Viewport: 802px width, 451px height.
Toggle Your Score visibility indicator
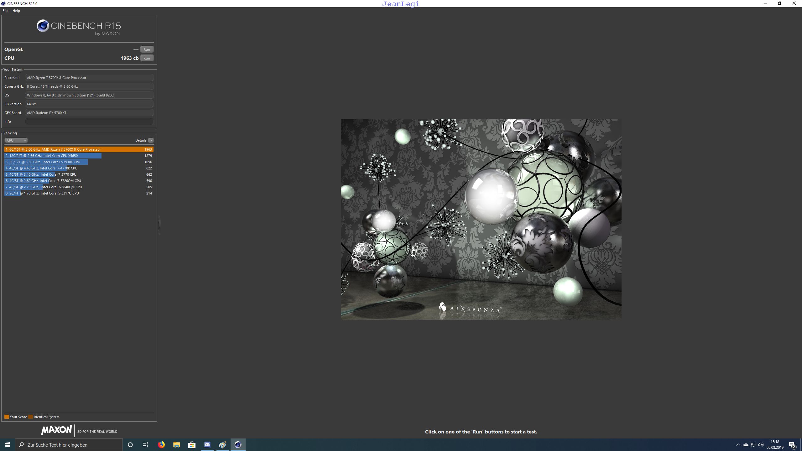click(x=7, y=416)
